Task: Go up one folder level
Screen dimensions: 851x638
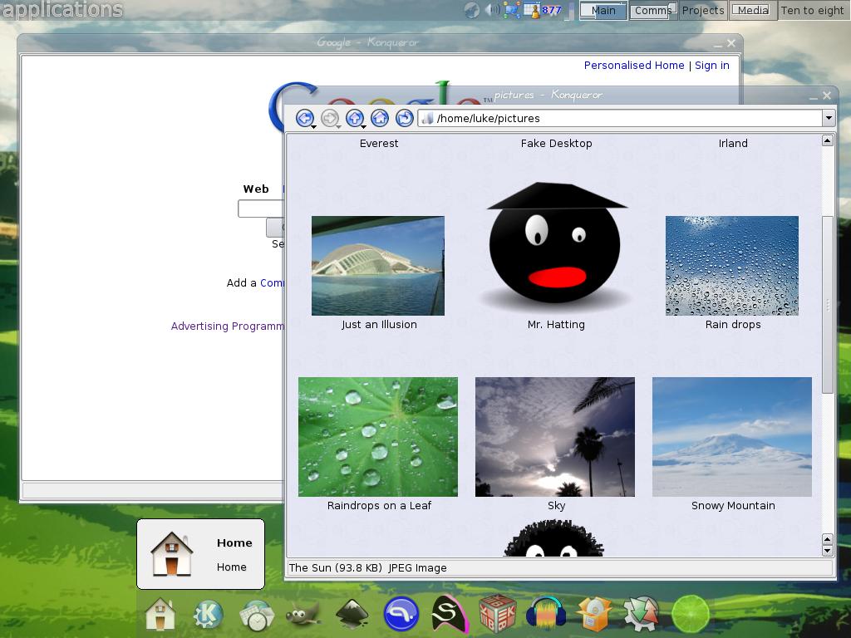Action: 354,117
